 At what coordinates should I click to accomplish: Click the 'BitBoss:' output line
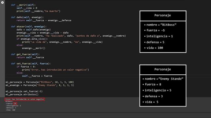9,101
